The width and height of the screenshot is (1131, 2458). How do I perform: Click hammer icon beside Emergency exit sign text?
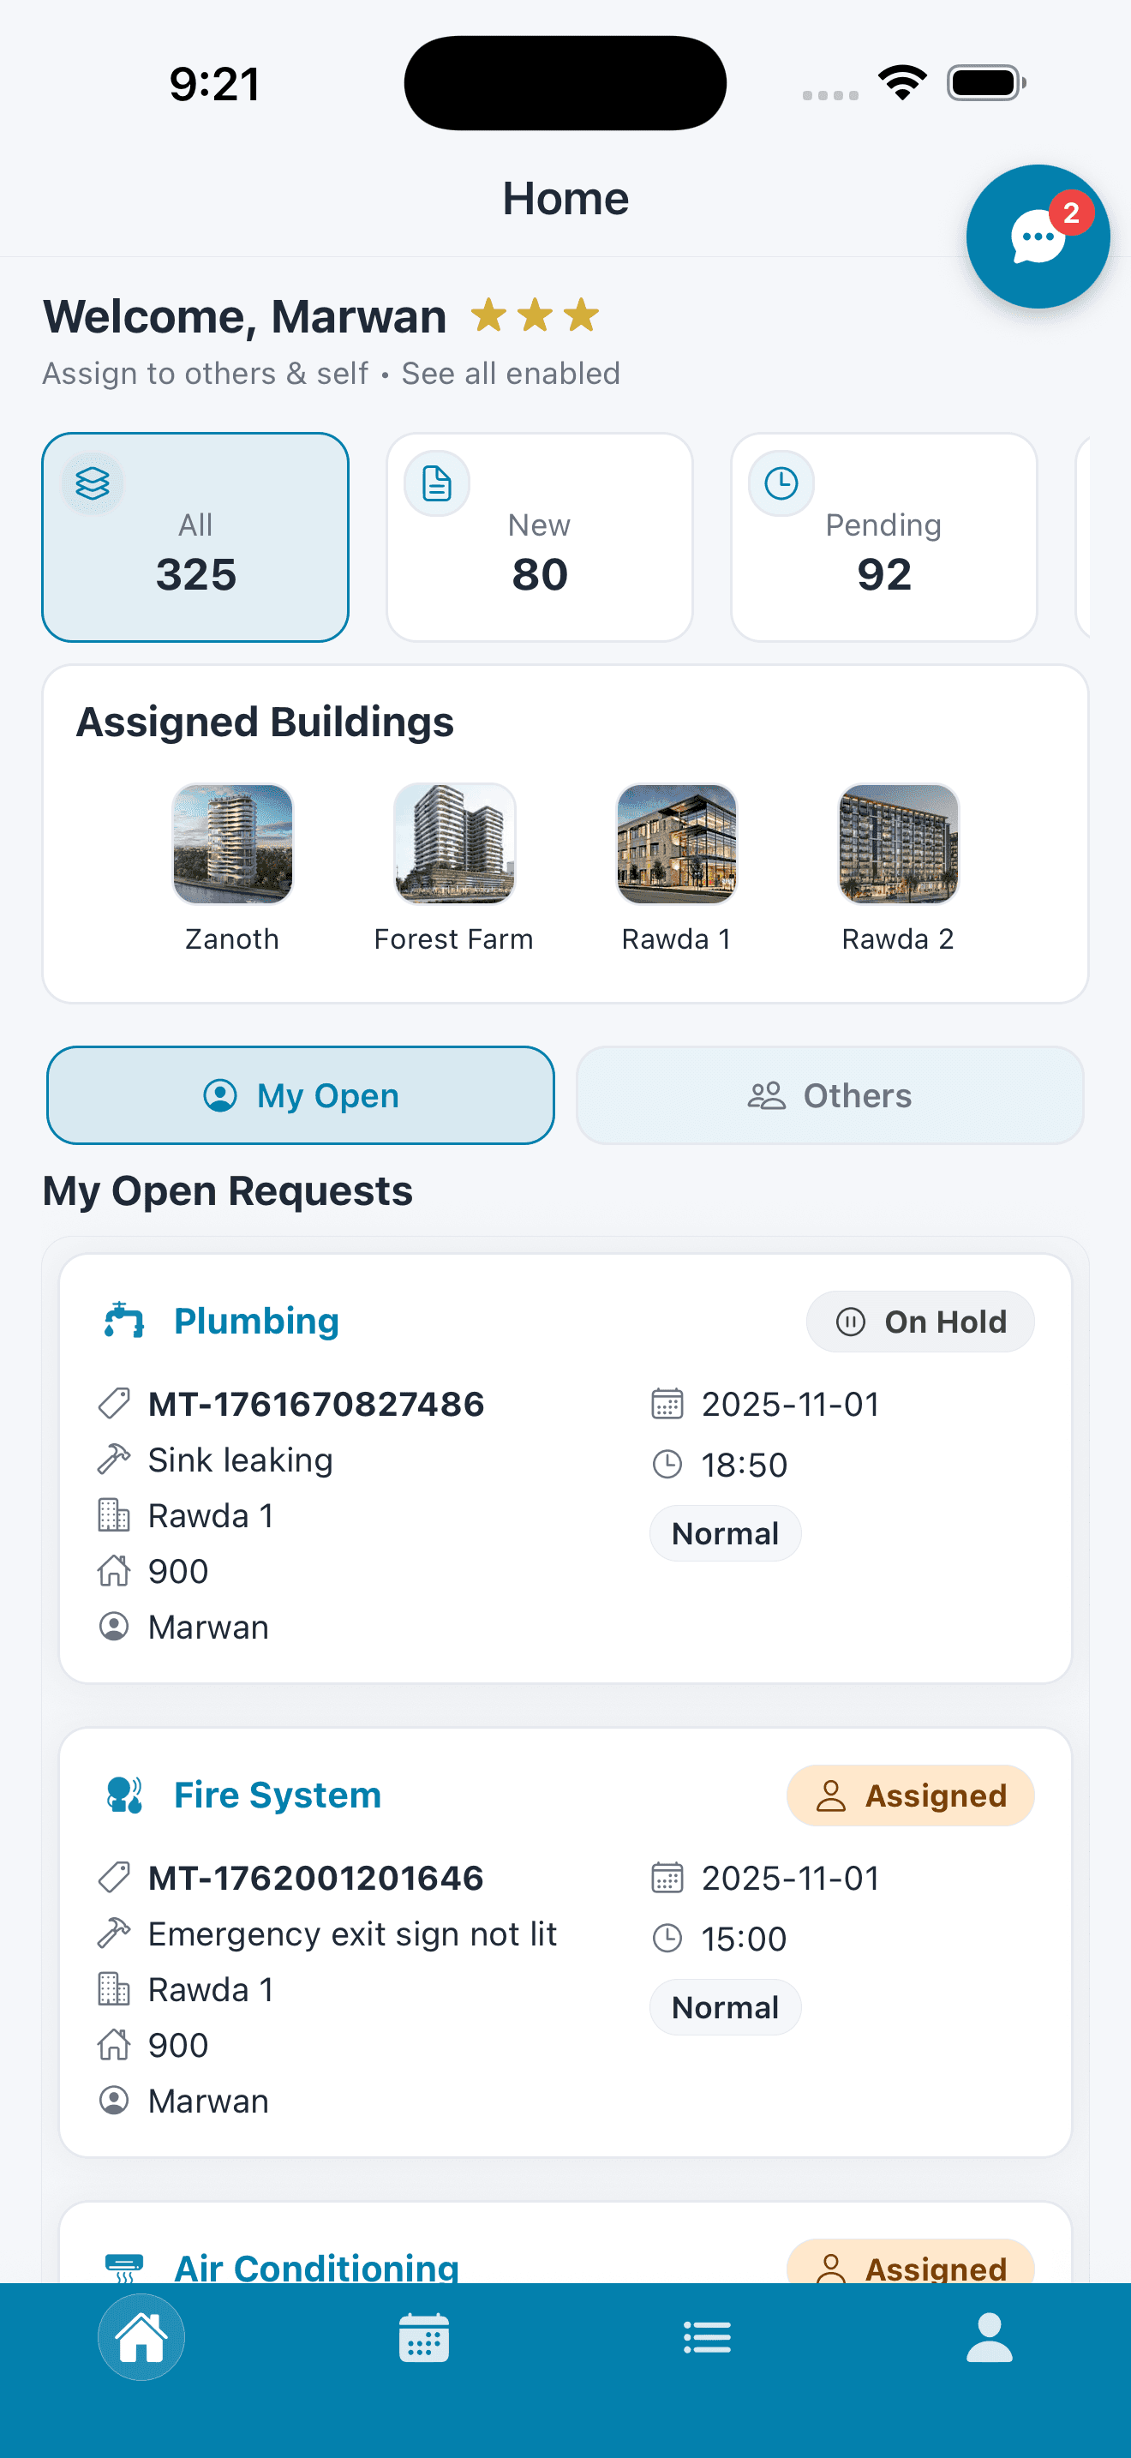point(113,1933)
